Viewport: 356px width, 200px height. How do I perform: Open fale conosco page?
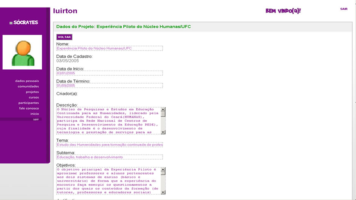[29, 108]
